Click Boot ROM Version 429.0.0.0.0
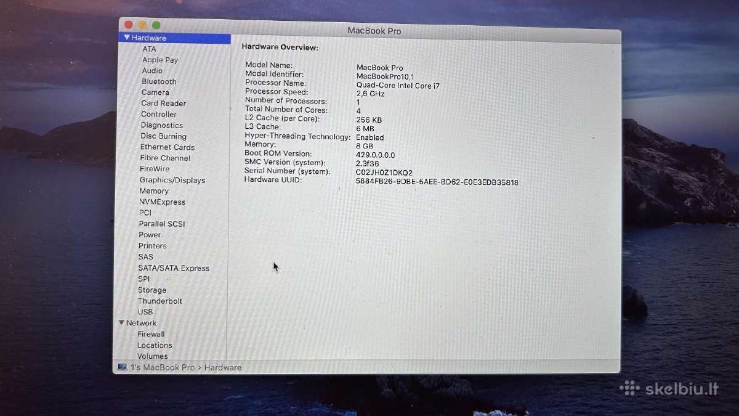This screenshot has height=416, width=739. (376, 155)
